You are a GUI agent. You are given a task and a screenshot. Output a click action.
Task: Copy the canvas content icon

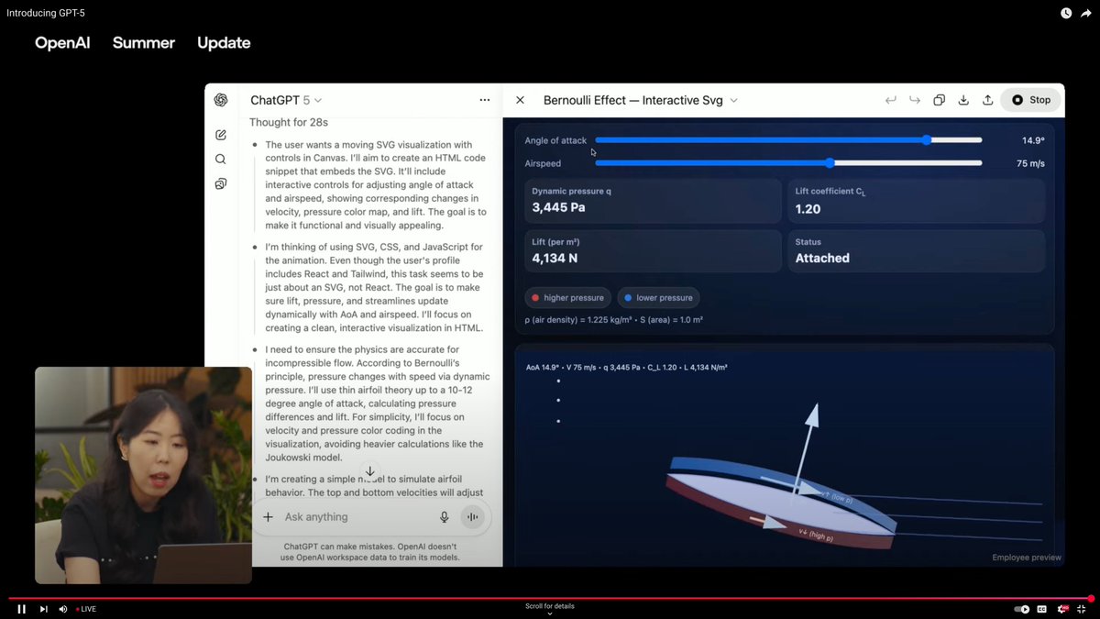pos(939,100)
